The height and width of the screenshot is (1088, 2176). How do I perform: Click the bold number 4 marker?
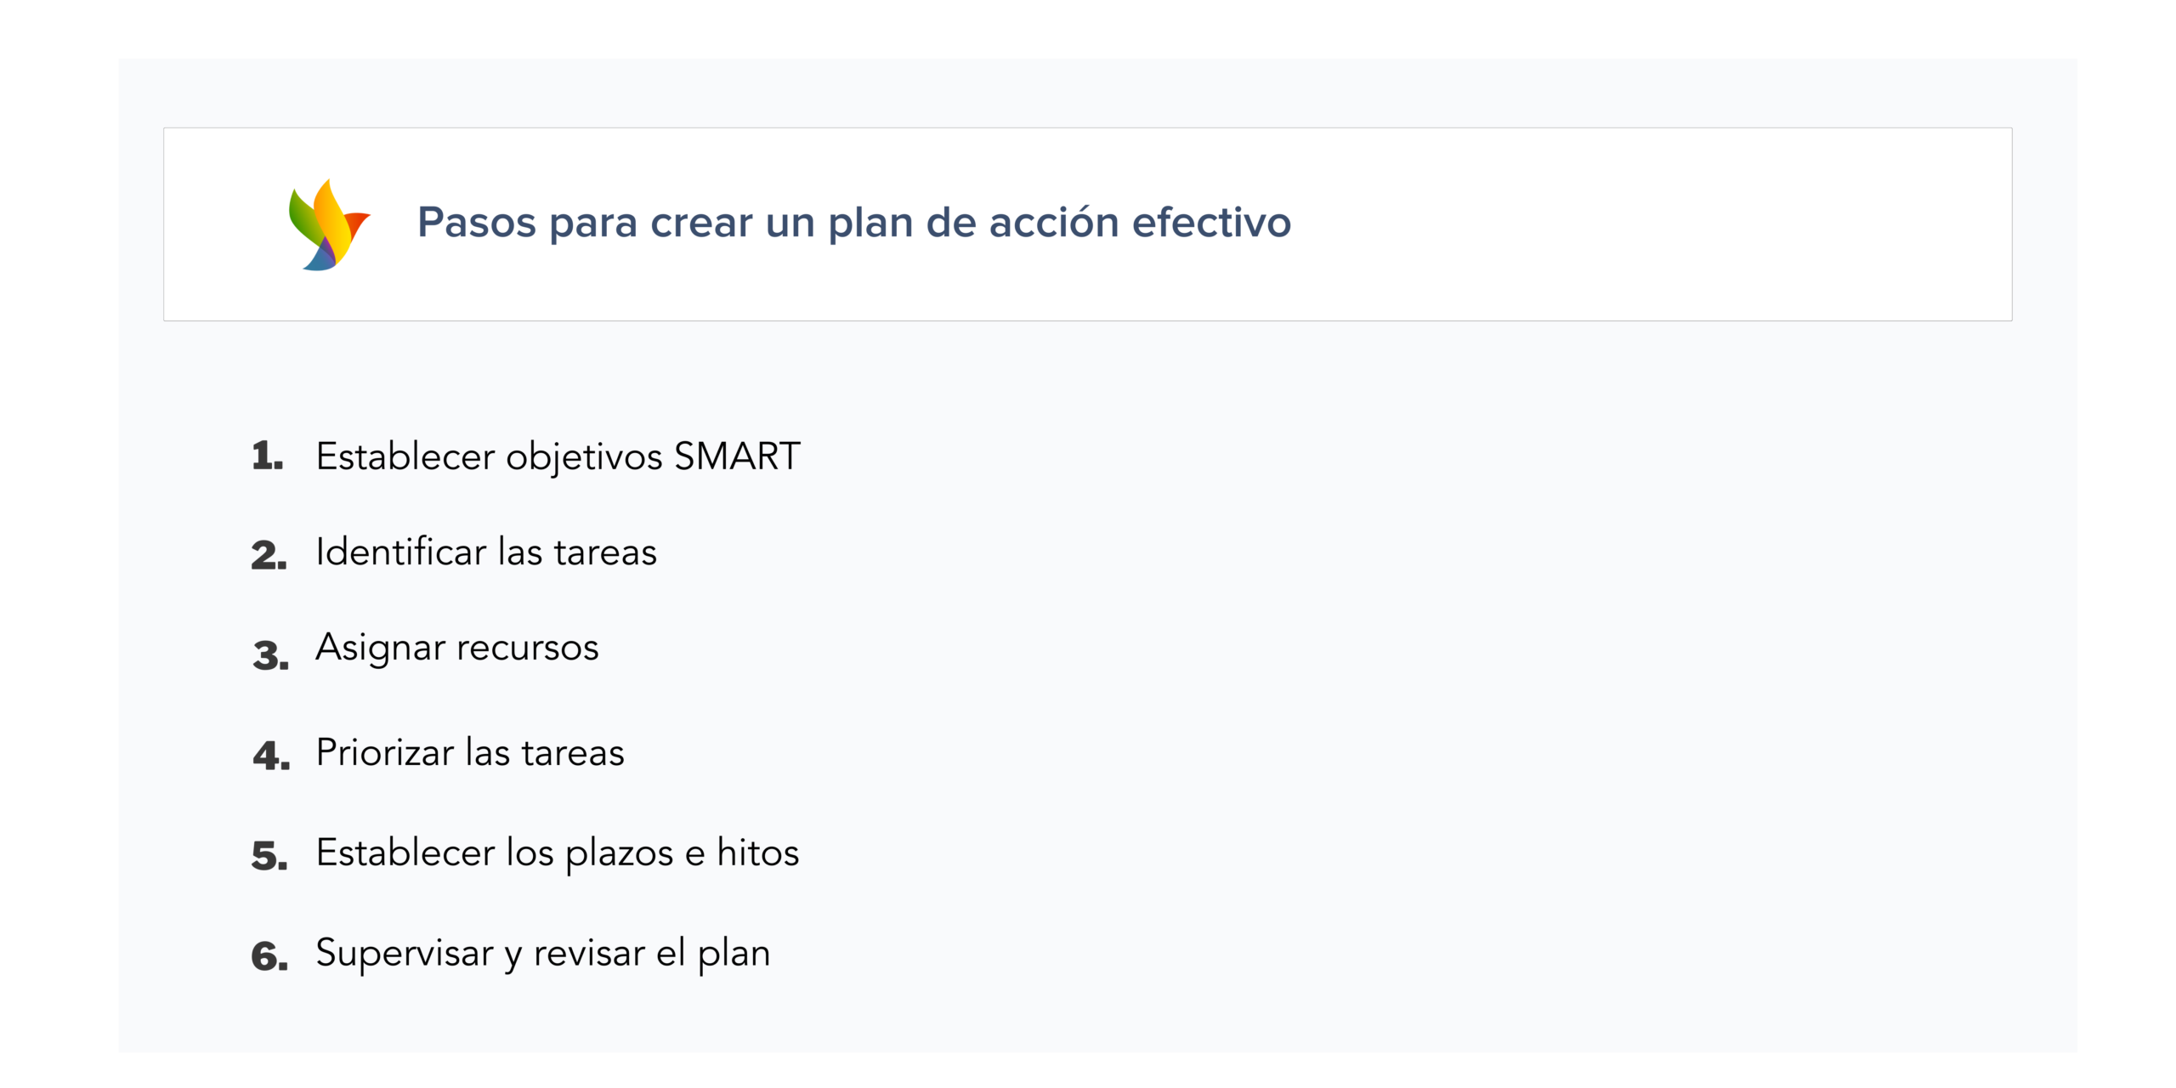(271, 756)
